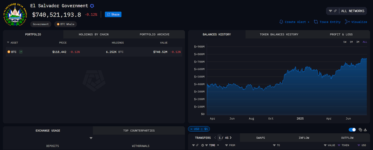Click the copy icon above the transfers table
This screenshot has width=373, height=150.
click(x=360, y=130)
